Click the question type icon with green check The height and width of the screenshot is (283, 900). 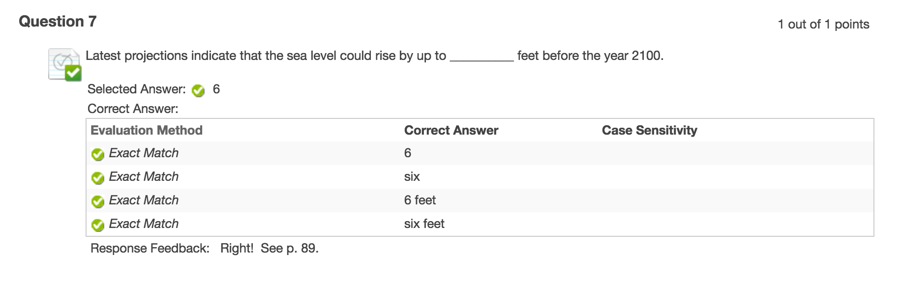pos(64,64)
